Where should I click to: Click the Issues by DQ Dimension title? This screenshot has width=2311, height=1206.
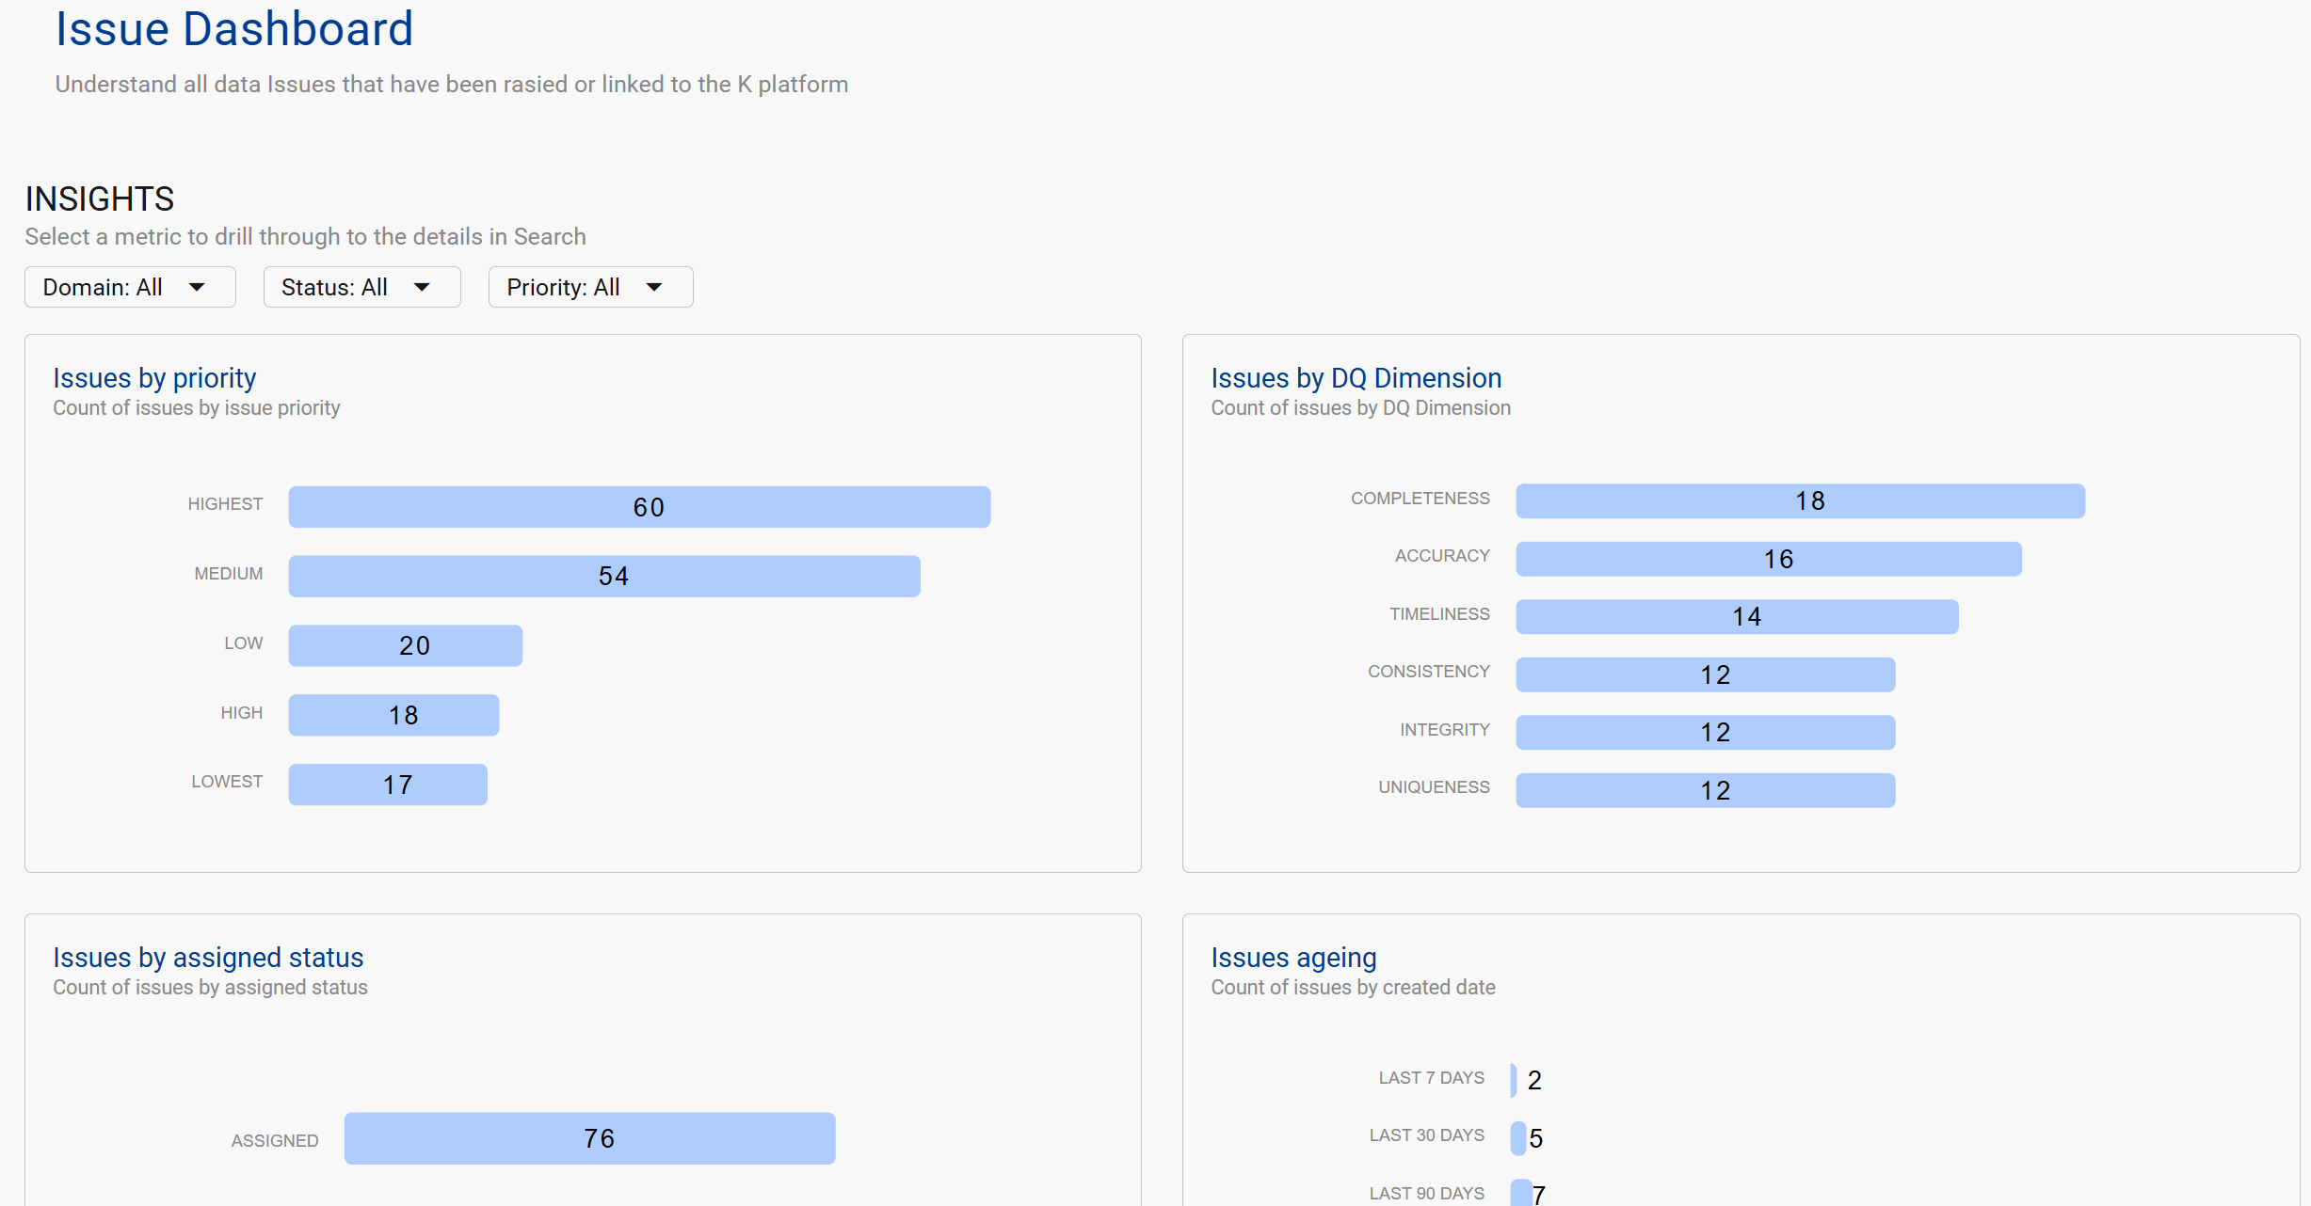1356,377
